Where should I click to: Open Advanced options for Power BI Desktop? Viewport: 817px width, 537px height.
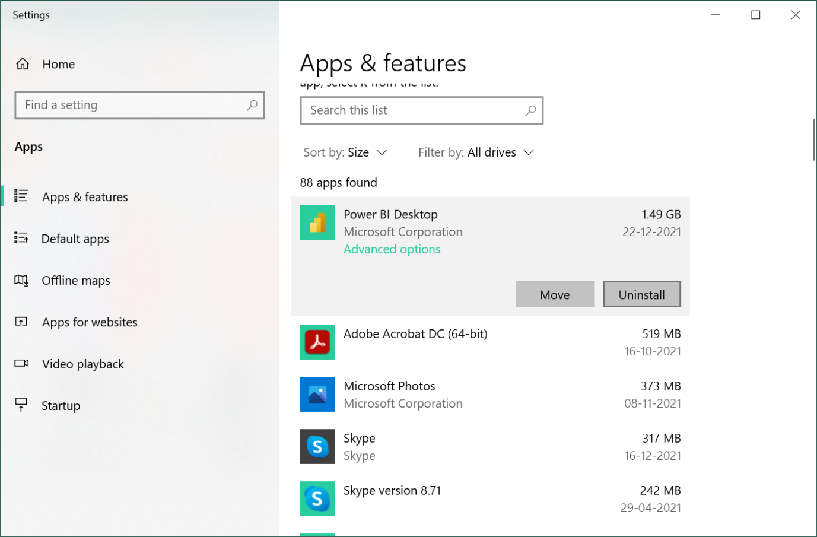(x=392, y=249)
